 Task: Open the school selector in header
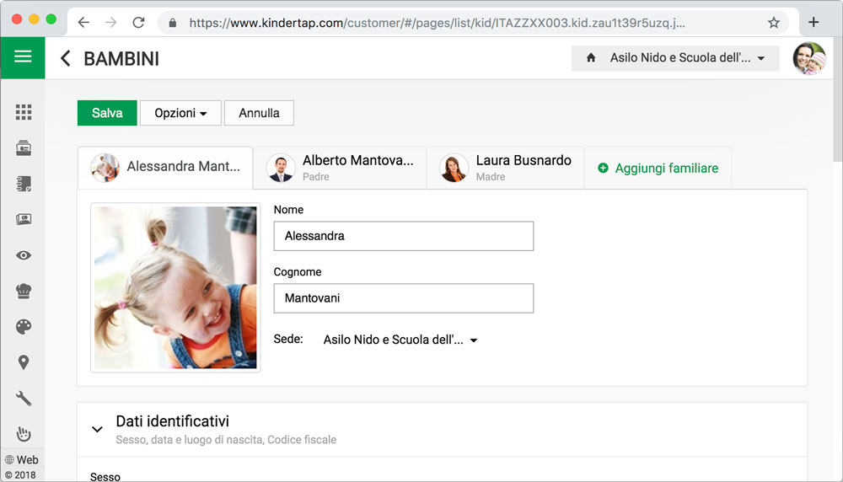coord(675,58)
